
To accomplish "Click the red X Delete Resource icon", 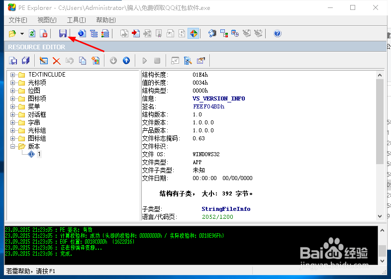I will point(57,61).
